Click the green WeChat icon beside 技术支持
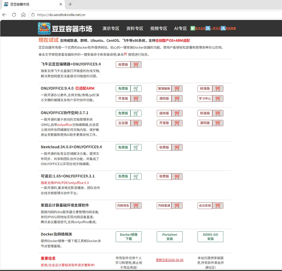Screen dimensions: 282x271 [x=193, y=28]
